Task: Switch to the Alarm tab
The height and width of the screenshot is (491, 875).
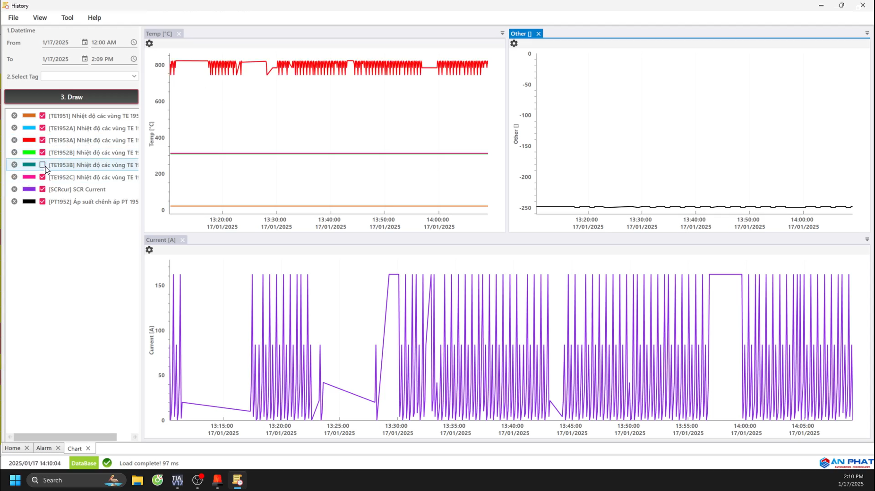Action: pyautogui.click(x=44, y=448)
